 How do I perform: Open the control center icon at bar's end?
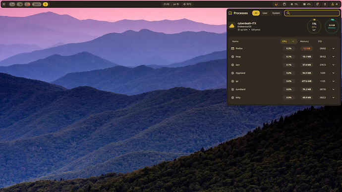(337, 4)
